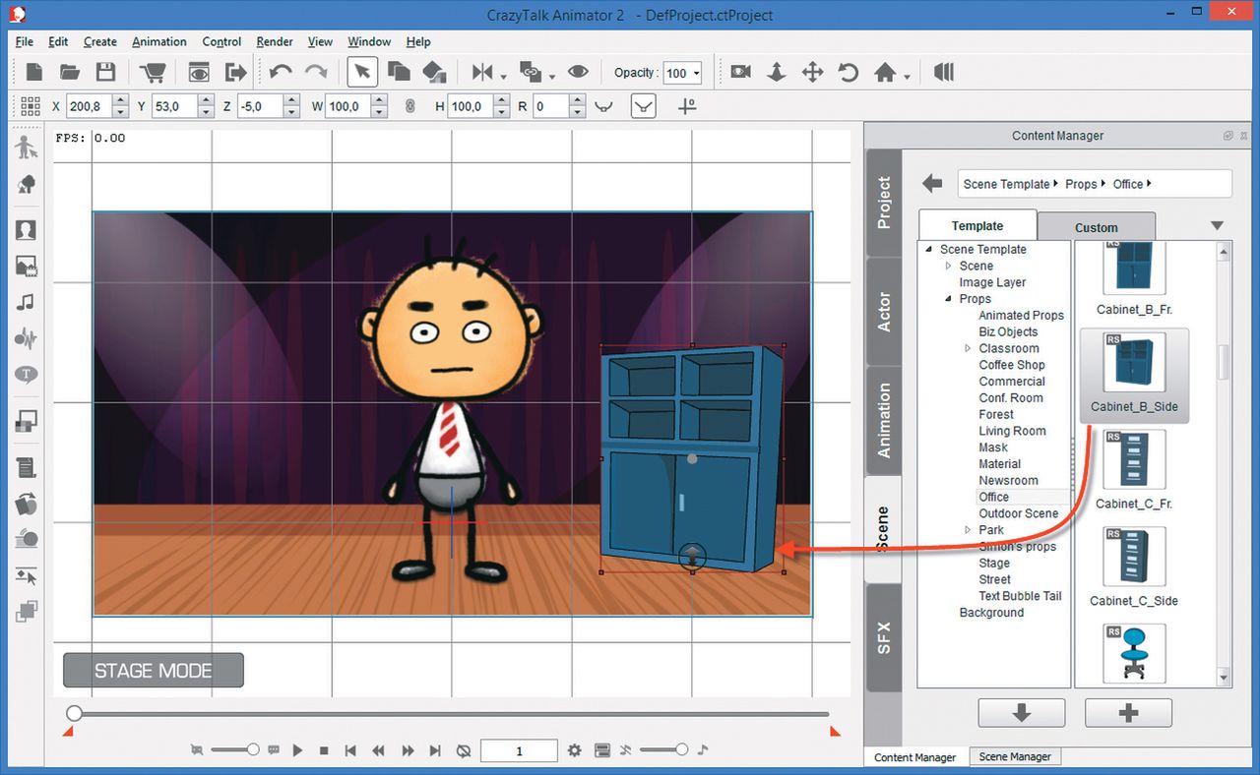
Task: Click the STAGE MODE button
Action: pyautogui.click(x=154, y=671)
